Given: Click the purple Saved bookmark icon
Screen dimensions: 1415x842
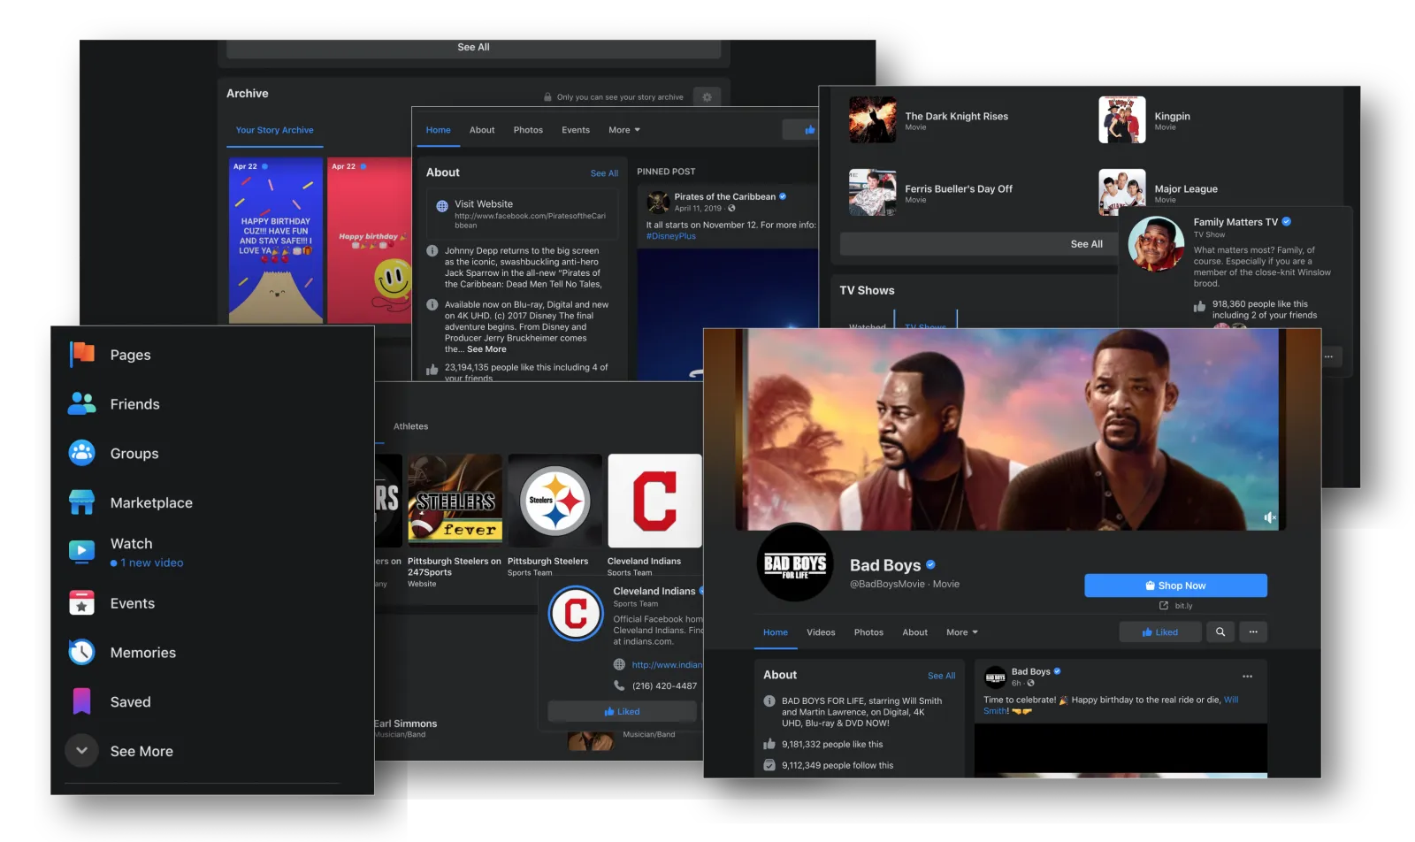Looking at the screenshot, I should click(x=82, y=701).
